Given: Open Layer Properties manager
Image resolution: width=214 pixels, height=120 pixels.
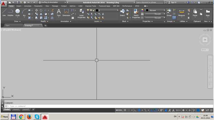Looking at the screenshot, I should click(x=82, y=13).
